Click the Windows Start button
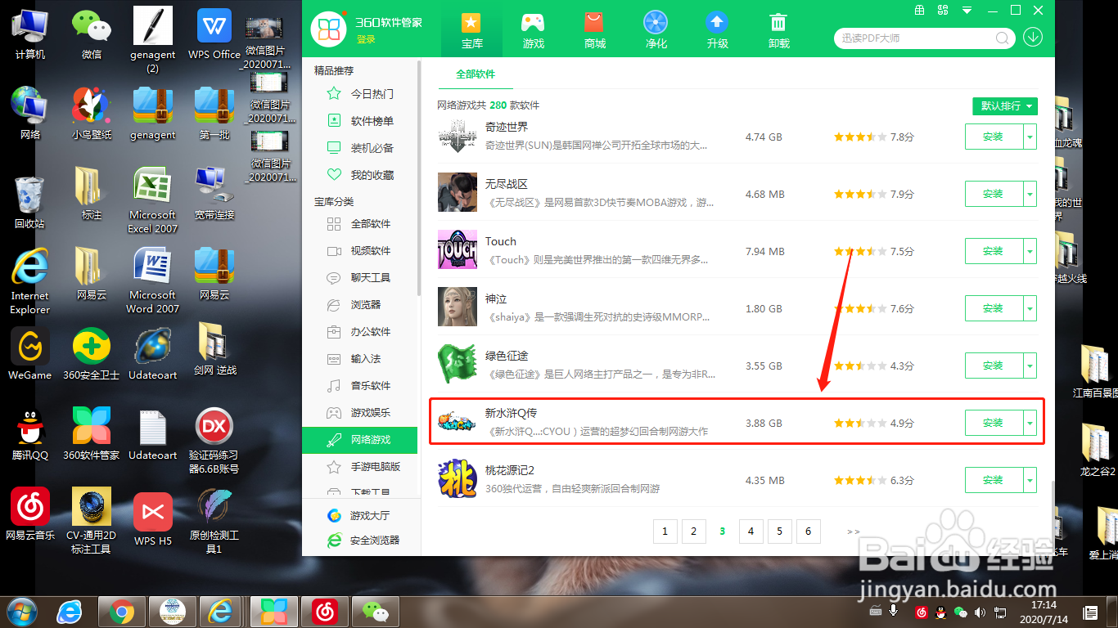 20,611
